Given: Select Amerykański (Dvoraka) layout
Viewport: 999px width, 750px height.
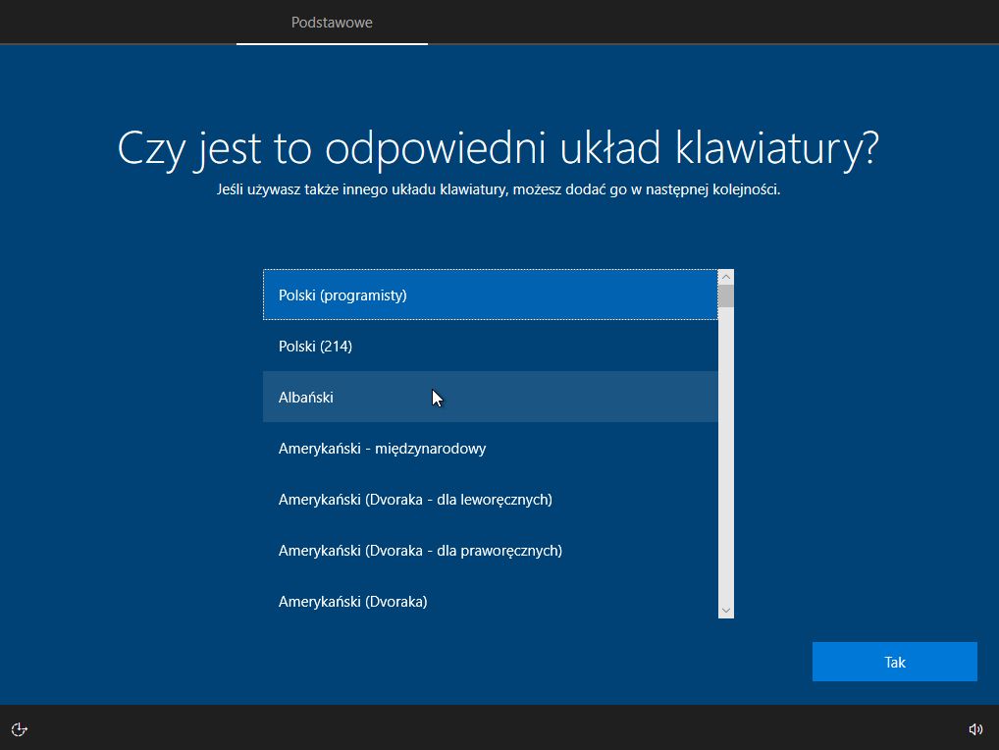Looking at the screenshot, I should pos(490,601).
